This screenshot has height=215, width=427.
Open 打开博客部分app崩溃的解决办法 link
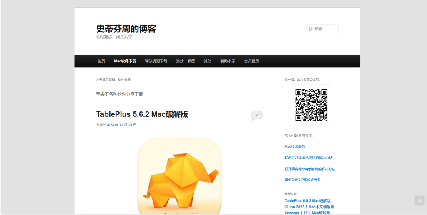[x=310, y=169]
